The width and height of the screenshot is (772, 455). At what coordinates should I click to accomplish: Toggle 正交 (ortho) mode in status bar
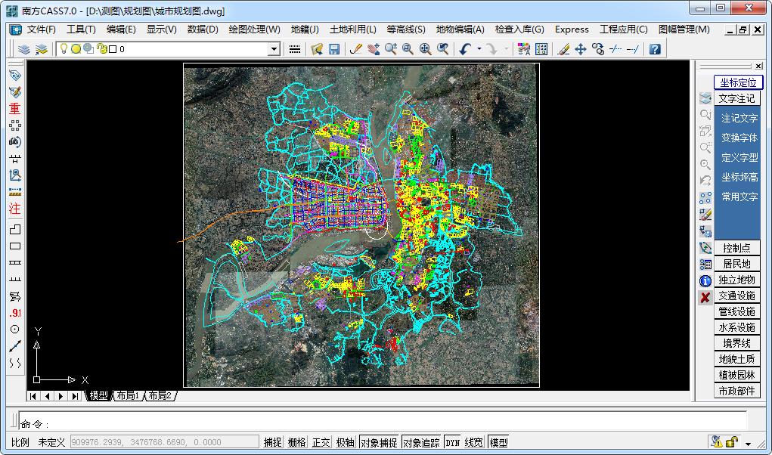321,442
